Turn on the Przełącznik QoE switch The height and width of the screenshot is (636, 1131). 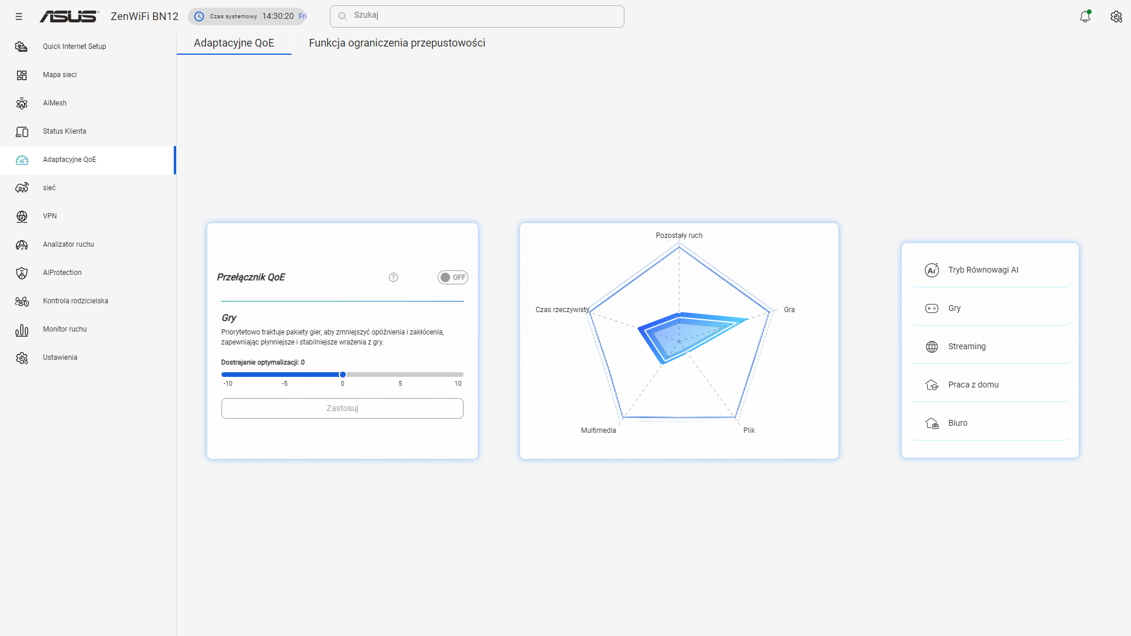[x=452, y=277]
